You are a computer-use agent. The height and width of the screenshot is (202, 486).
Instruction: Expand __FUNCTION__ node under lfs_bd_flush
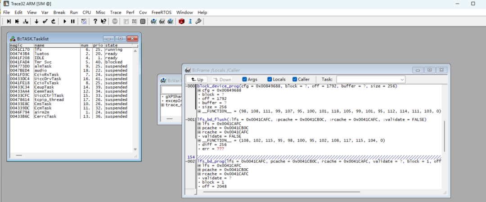tap(199, 140)
